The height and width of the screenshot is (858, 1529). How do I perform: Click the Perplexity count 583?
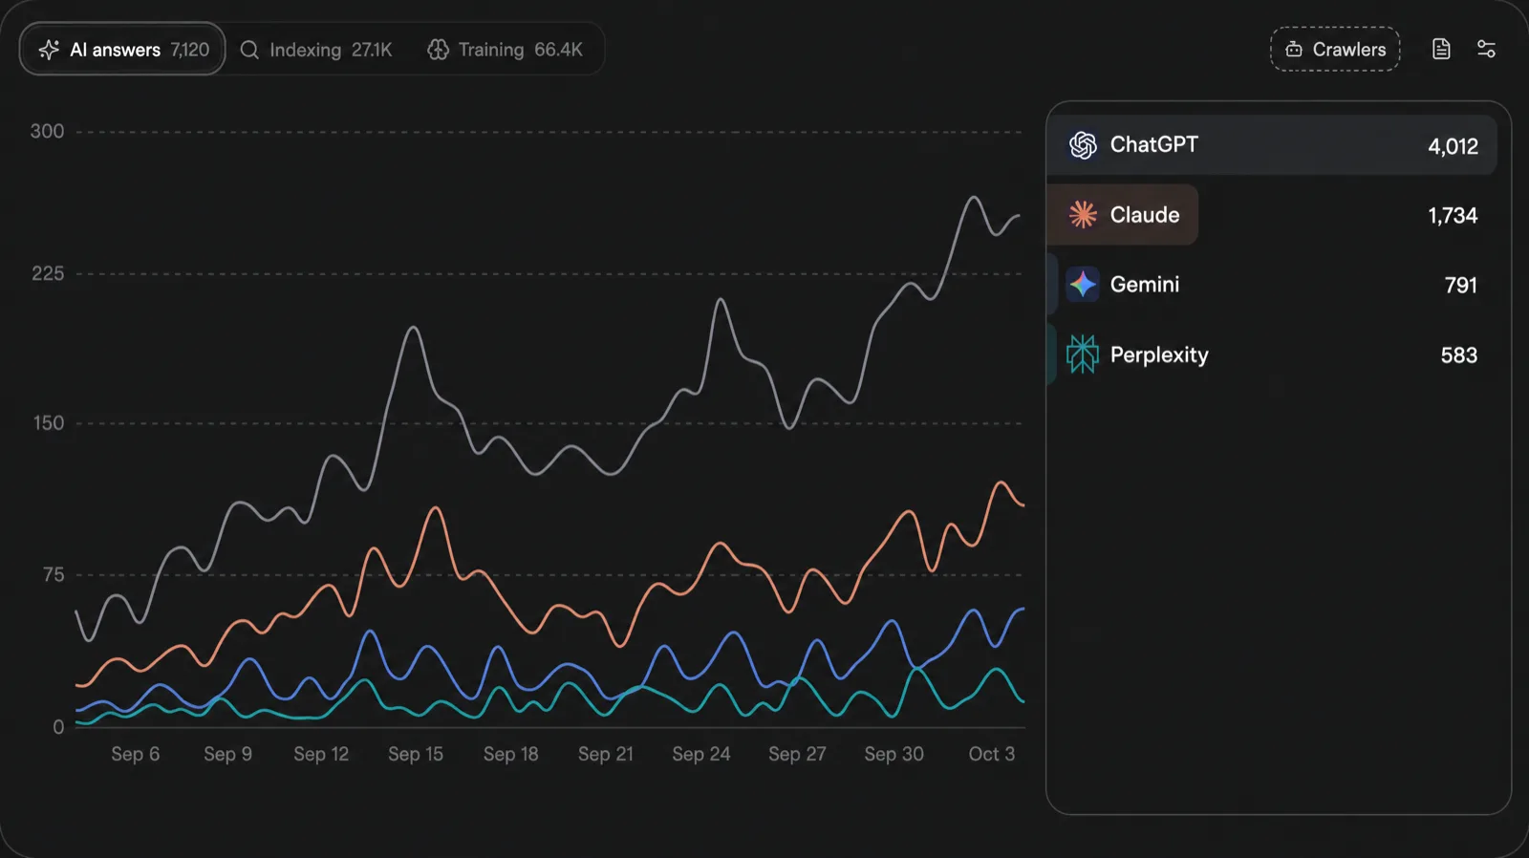tap(1459, 355)
